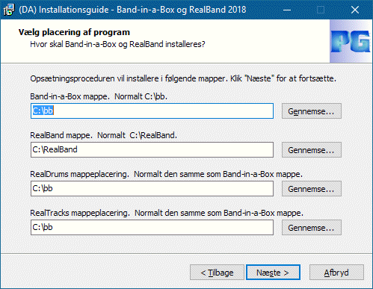Click the installer window title text
The image size is (373, 289).
[x=132, y=10]
